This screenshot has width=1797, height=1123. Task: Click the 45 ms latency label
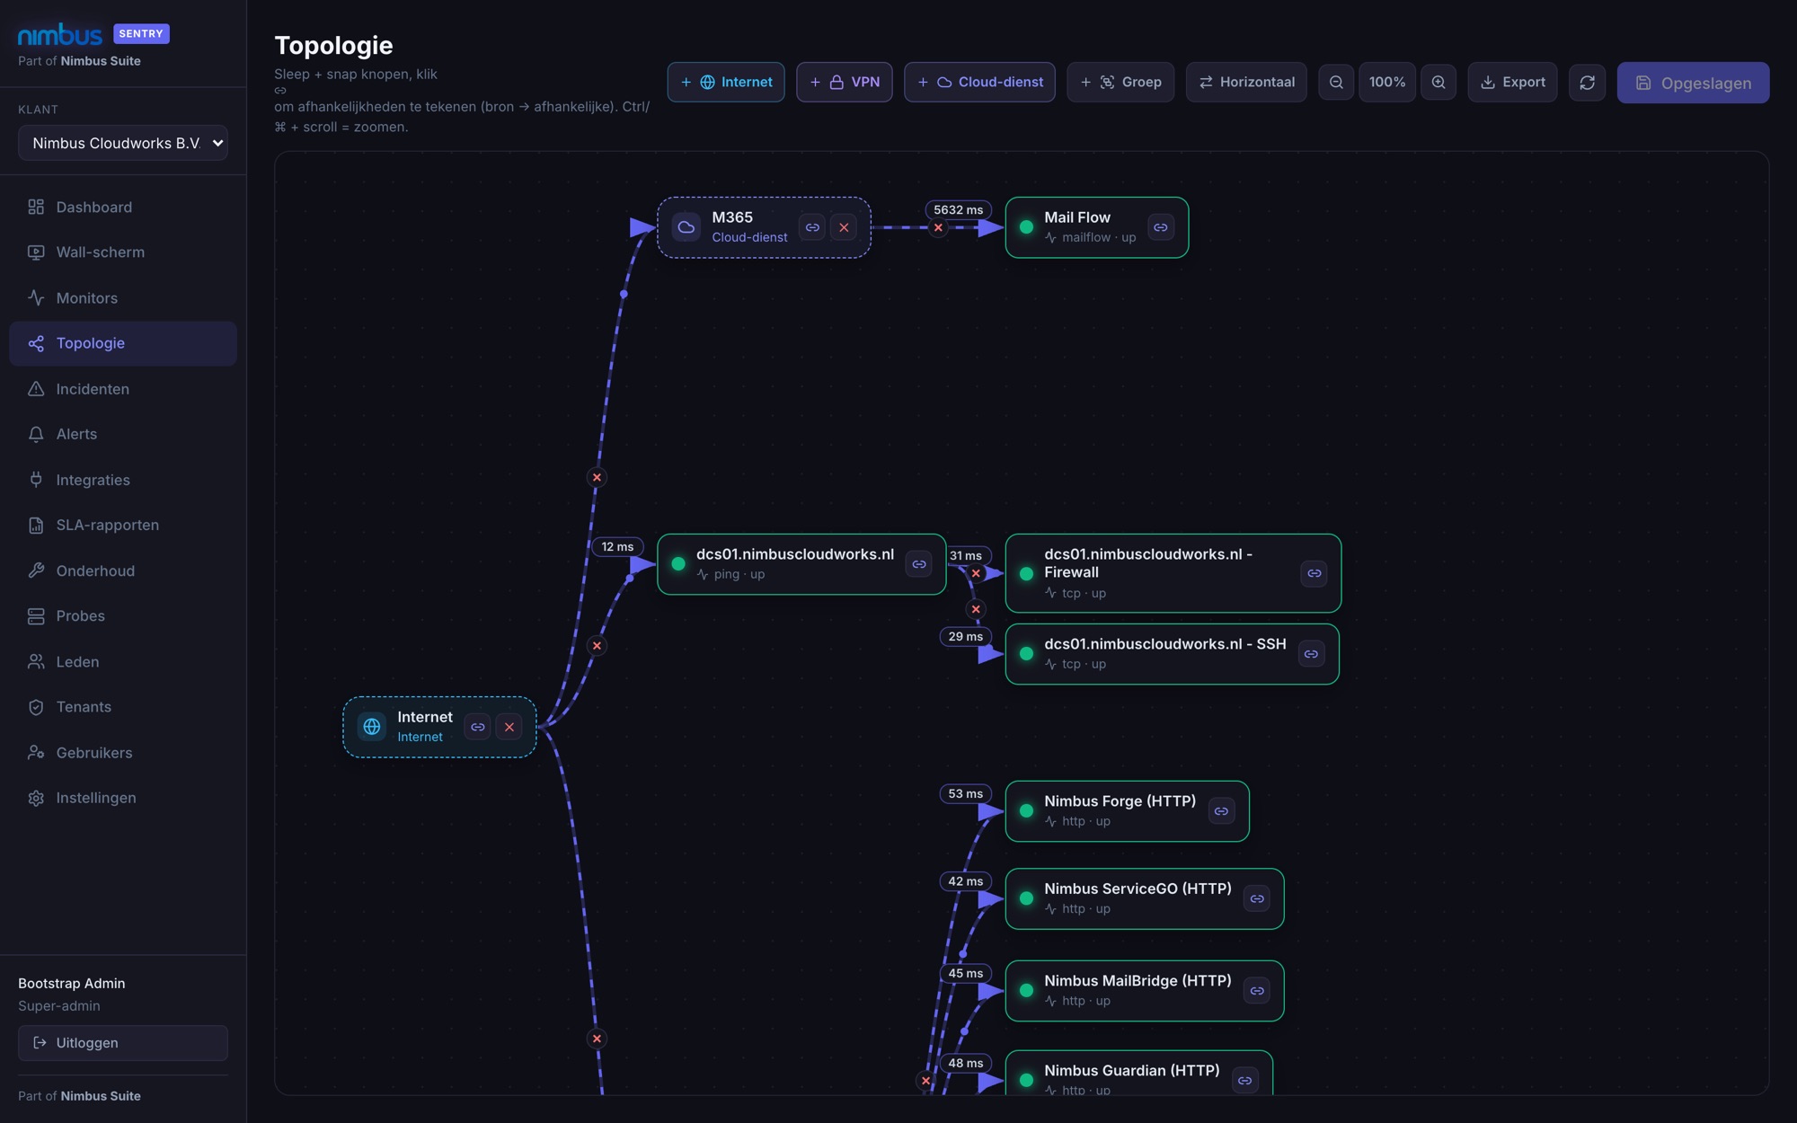pyautogui.click(x=966, y=974)
